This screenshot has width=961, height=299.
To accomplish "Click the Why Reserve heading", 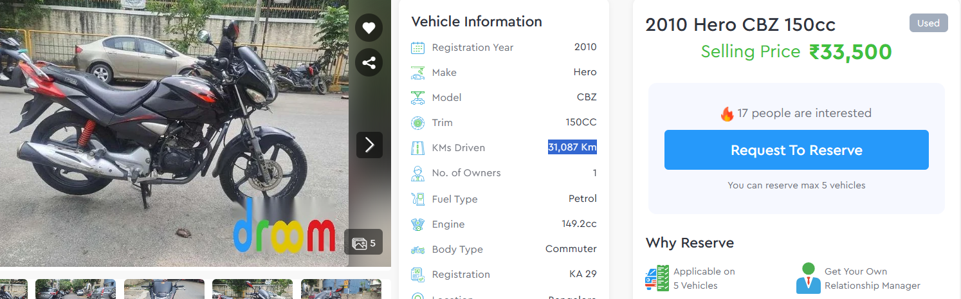I will click(690, 242).
